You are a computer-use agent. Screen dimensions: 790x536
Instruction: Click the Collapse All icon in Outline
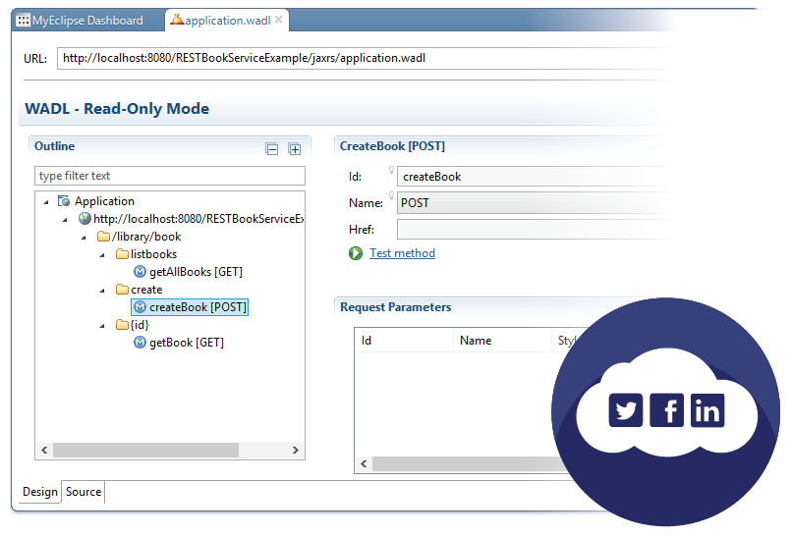pyautogui.click(x=272, y=149)
